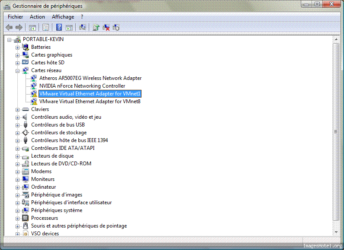The width and height of the screenshot is (344, 250).
Task: Expand the Cartes graphiques node
Action: pyautogui.click(x=17, y=55)
